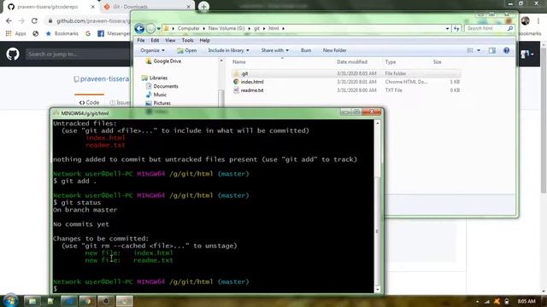547x307 pixels.
Task: Open the Explorer Help menu
Action: click(204, 40)
